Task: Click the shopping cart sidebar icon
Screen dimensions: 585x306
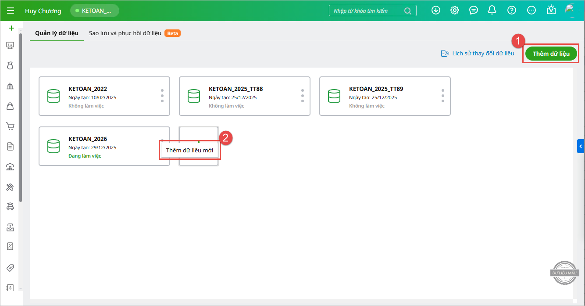Action: [x=10, y=126]
